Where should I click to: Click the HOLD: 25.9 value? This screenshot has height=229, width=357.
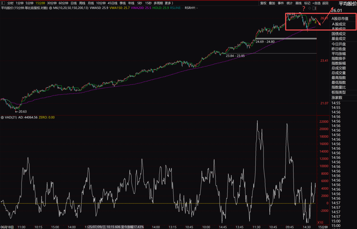tap(161, 8)
